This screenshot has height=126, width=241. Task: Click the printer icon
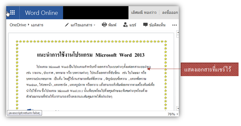[x=104, y=25]
